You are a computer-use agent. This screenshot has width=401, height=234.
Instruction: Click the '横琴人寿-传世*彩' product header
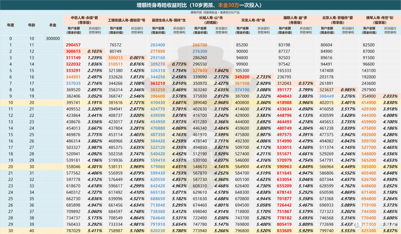point(380,20)
